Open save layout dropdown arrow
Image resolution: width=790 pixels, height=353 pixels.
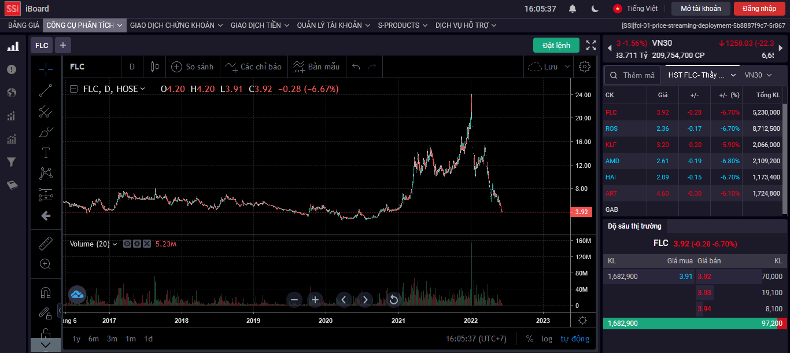[567, 67]
